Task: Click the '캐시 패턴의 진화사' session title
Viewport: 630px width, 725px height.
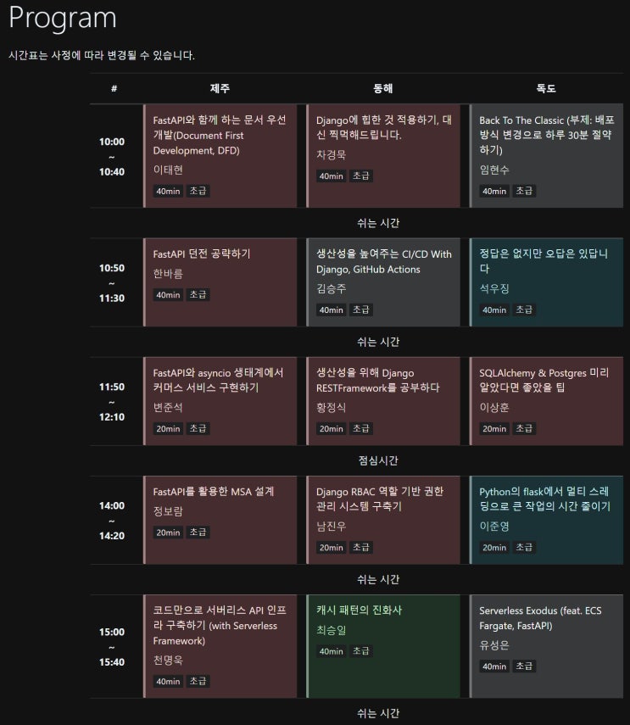Action: 359,611
